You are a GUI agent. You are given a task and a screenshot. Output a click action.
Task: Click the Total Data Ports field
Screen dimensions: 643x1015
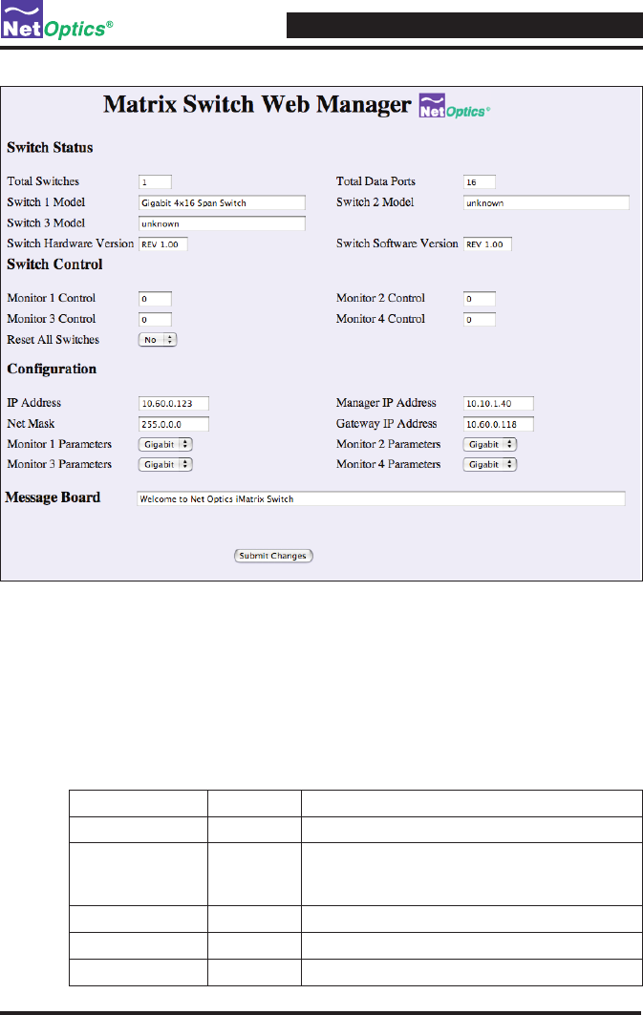pos(480,181)
